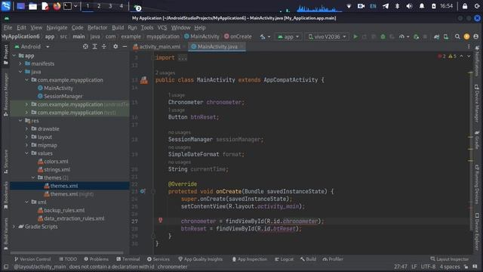Image resolution: width=483 pixels, height=272 pixels.
Task: Open the Terminal tool window
Action: click(128, 259)
